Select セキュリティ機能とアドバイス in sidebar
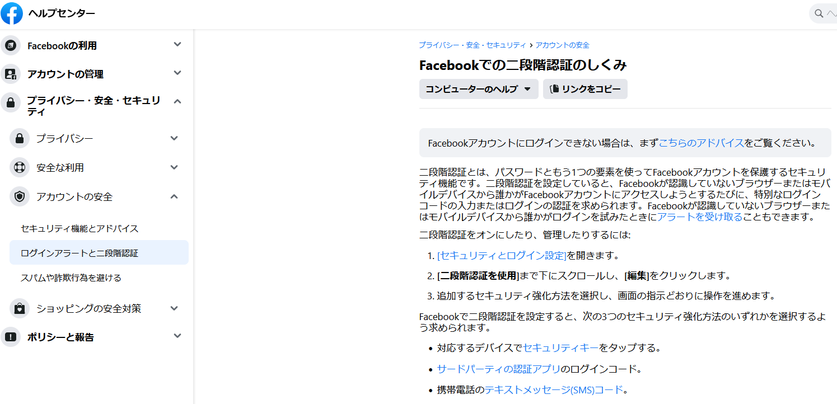Image resolution: width=837 pixels, height=404 pixels. 80,228
